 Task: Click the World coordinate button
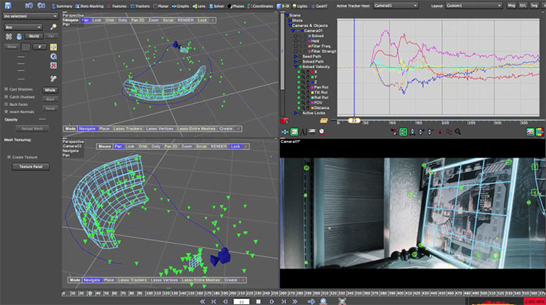tap(34, 36)
